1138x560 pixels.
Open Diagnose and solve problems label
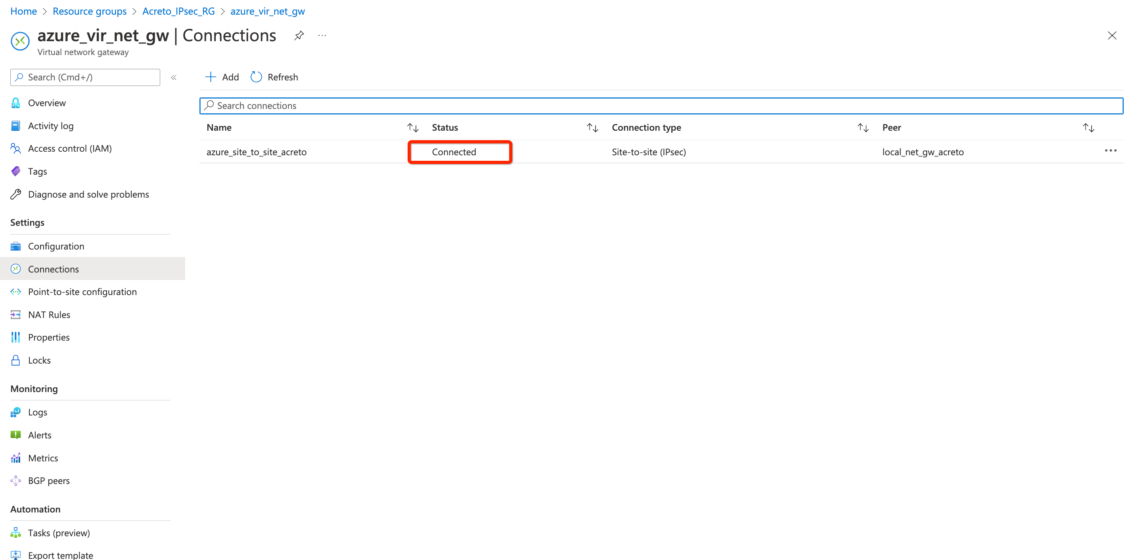(x=89, y=194)
